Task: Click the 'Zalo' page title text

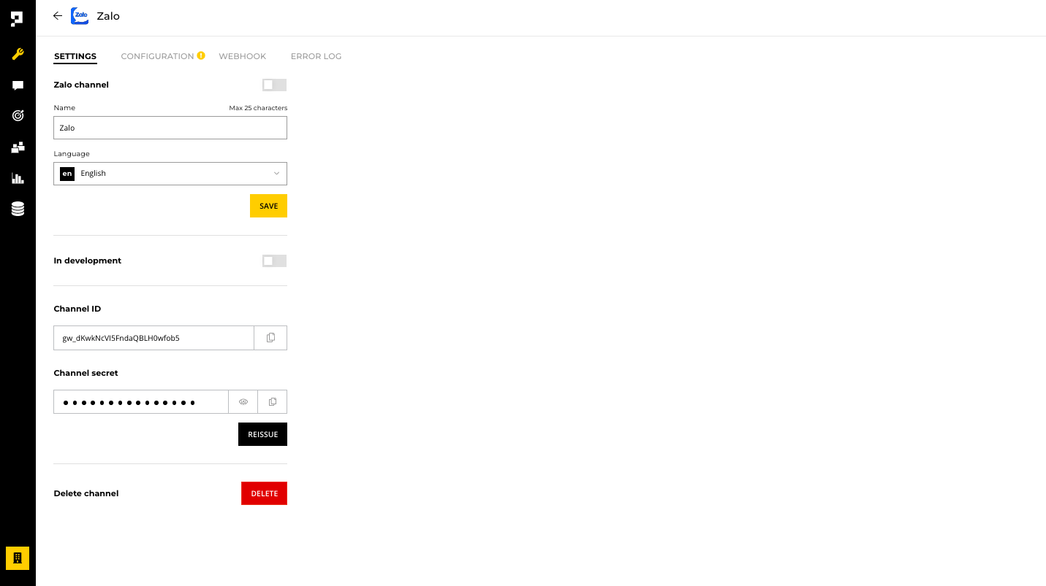Action: pyautogui.click(x=108, y=16)
